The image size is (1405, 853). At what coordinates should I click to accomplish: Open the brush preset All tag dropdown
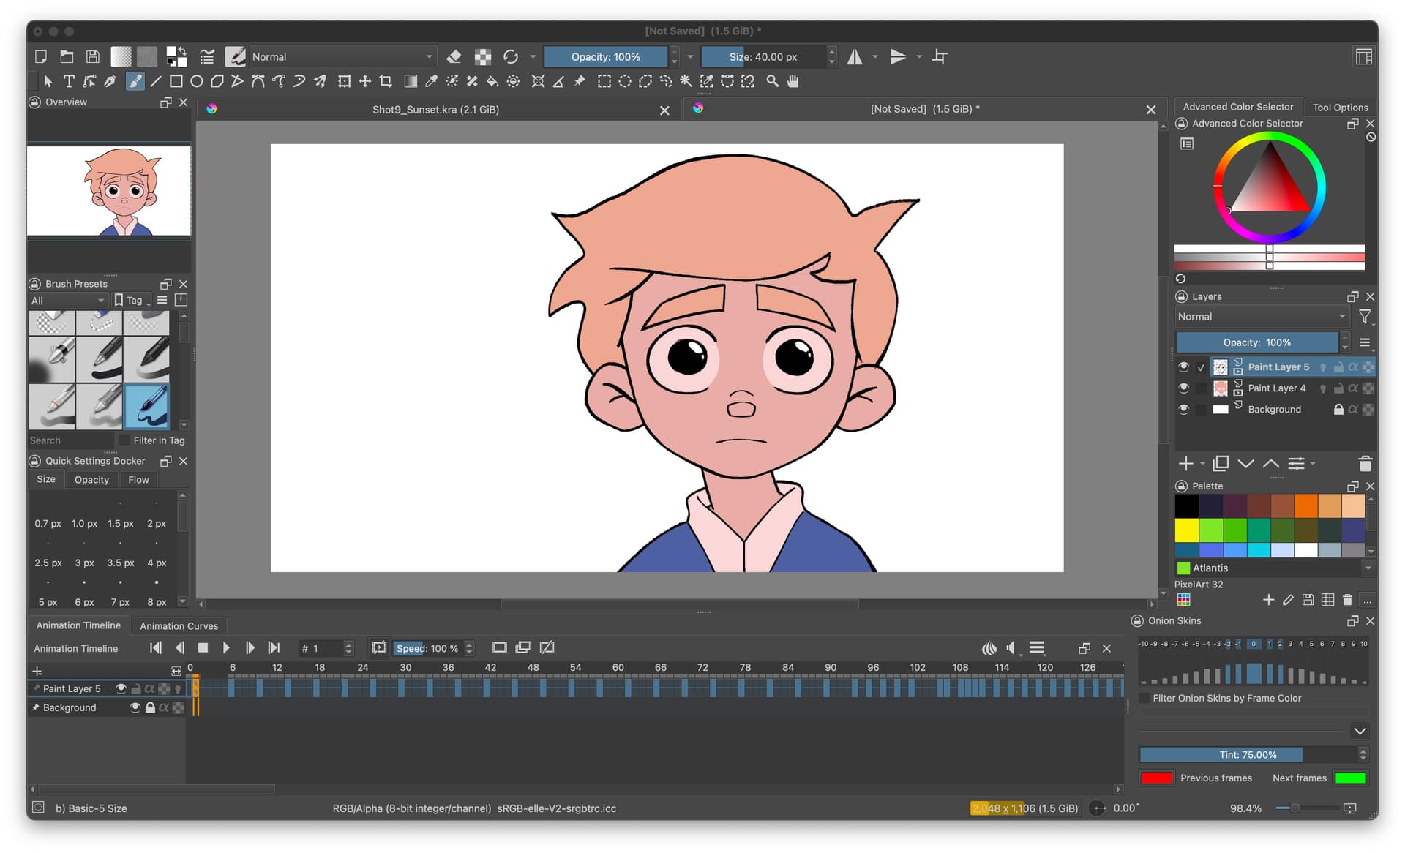pos(67,301)
